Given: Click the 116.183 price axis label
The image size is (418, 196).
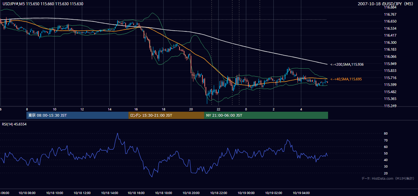Looking at the screenshot, I should click(x=391, y=49).
